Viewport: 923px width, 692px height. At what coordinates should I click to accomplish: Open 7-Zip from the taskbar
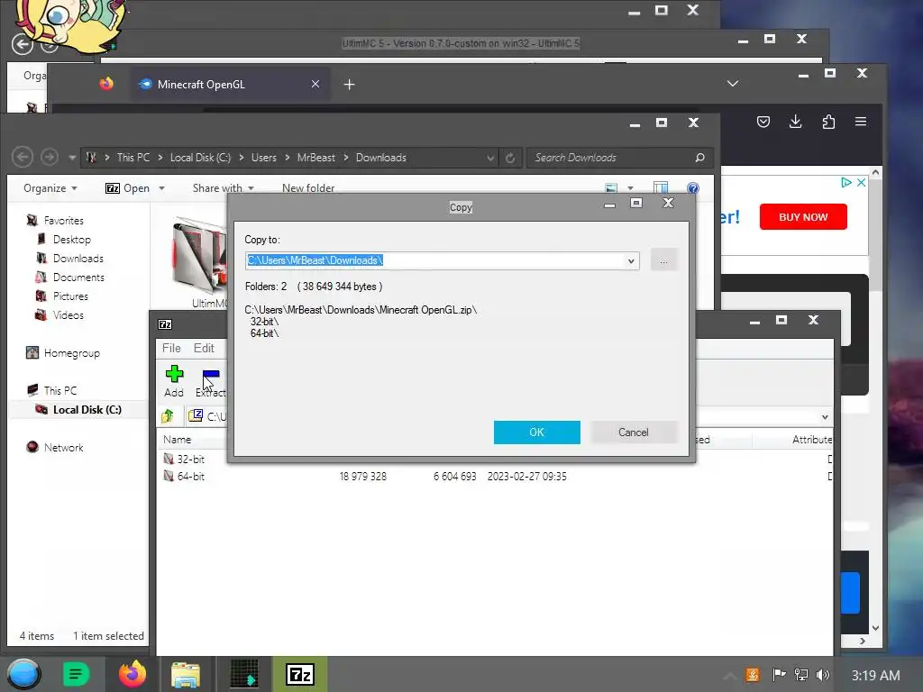(x=300, y=674)
